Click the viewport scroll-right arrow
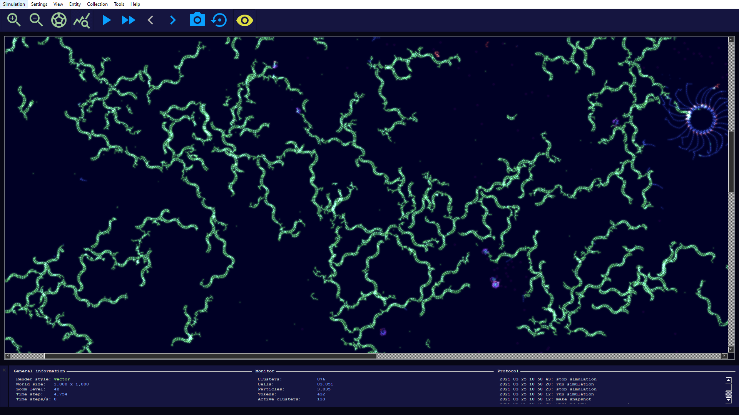The image size is (739, 415). (724, 356)
